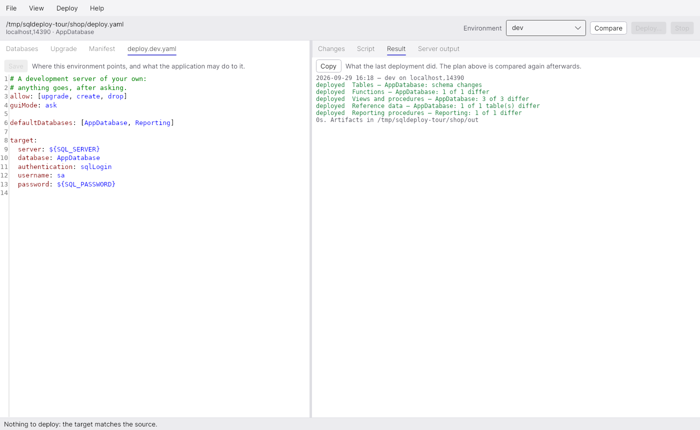
Task: Open the File menu
Action: pyautogui.click(x=11, y=8)
